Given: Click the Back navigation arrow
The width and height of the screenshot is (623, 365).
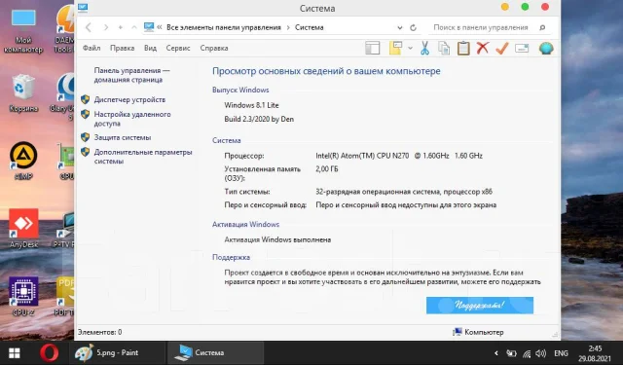Looking at the screenshot, I should pos(89,27).
